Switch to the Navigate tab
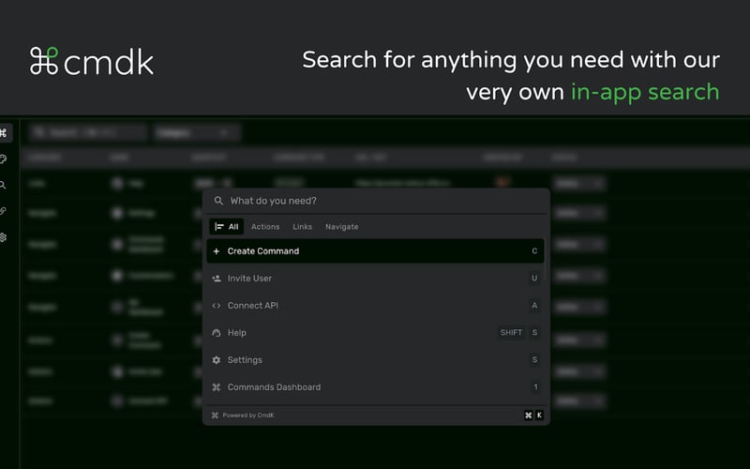This screenshot has height=469, width=750. pos(341,227)
